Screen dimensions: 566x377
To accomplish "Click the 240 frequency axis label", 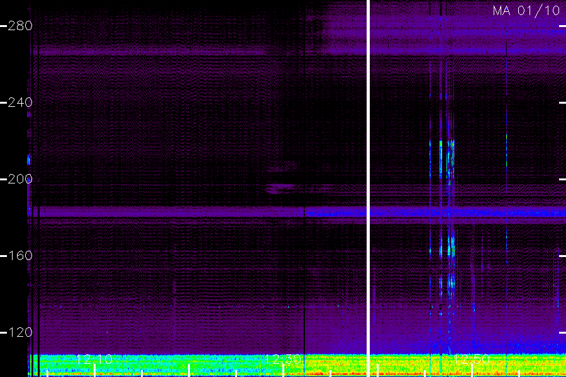I will pos(20,102).
